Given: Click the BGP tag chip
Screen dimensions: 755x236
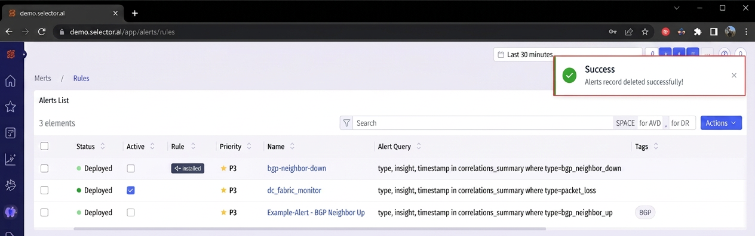Looking at the screenshot, I should point(645,213).
